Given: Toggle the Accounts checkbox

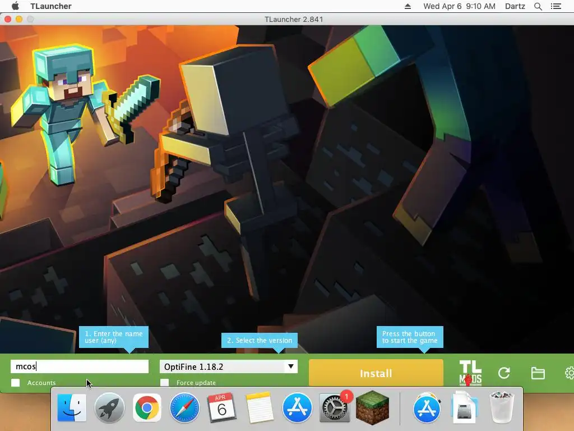Looking at the screenshot, I should click(15, 383).
